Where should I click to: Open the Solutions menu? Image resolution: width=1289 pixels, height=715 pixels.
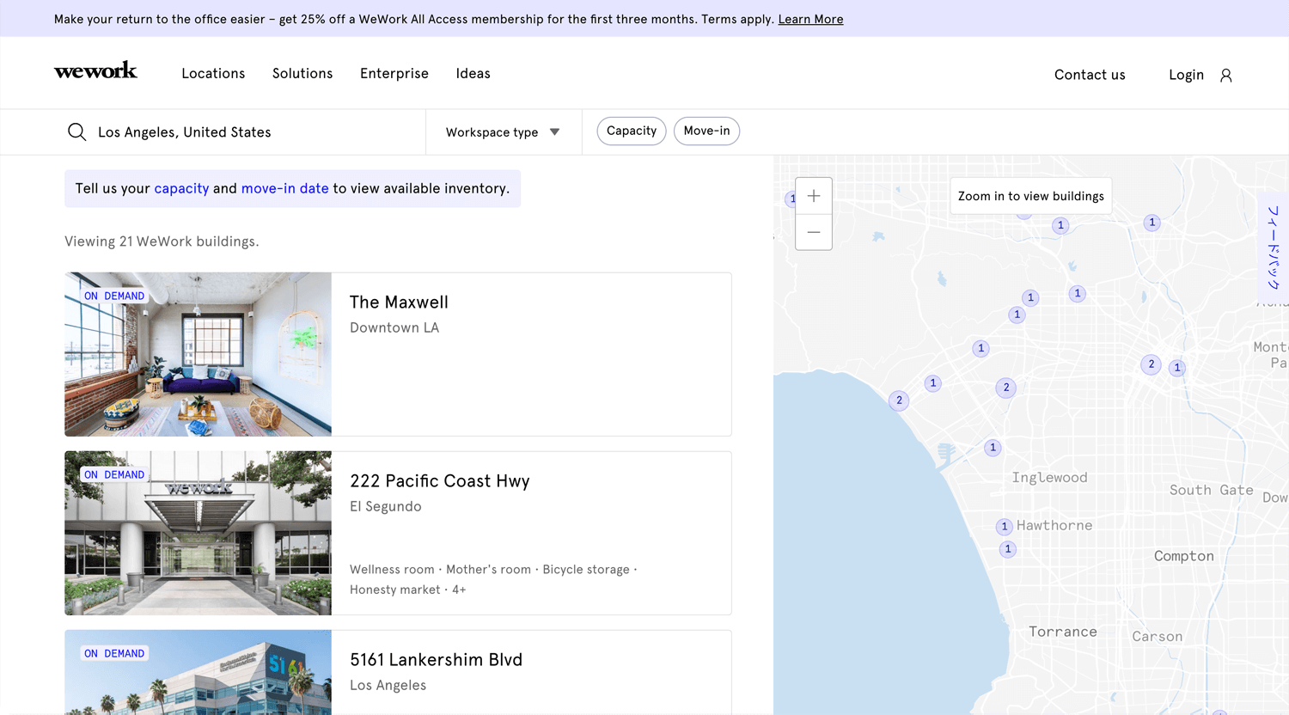tap(302, 74)
